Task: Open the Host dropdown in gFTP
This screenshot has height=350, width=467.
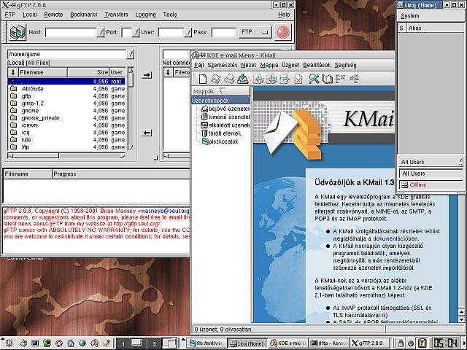Action: coord(101,32)
